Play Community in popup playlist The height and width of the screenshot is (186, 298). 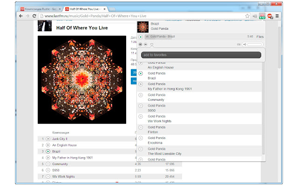coord(141,95)
